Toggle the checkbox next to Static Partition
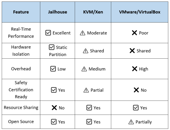The height and width of the screenshot is (130, 170). coord(51,47)
